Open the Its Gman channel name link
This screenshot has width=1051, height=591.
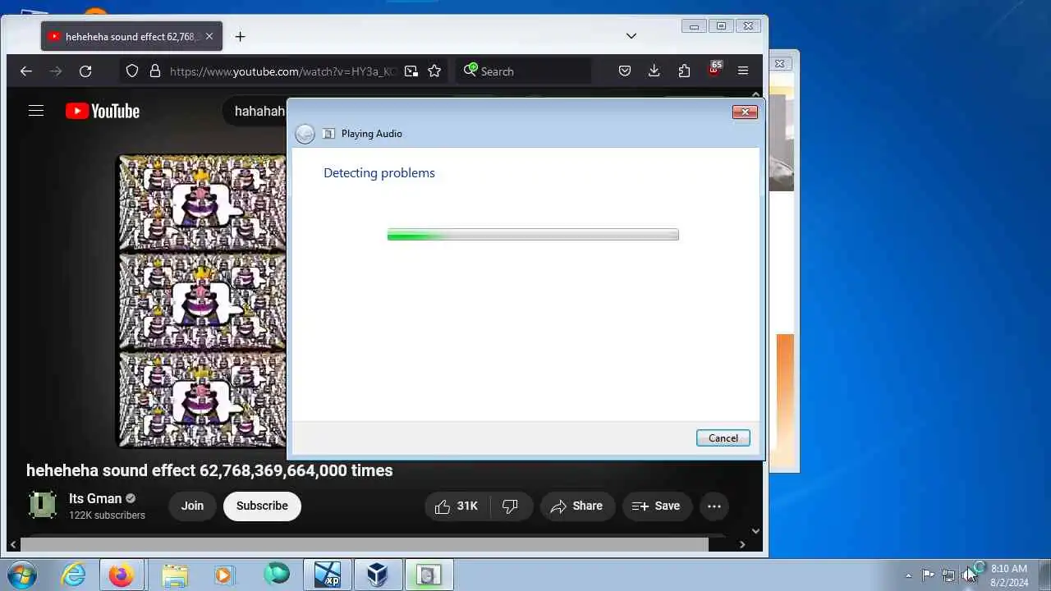click(95, 498)
